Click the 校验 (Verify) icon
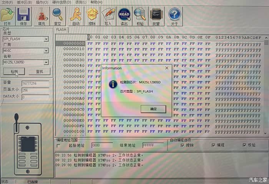 (x=140, y=16)
